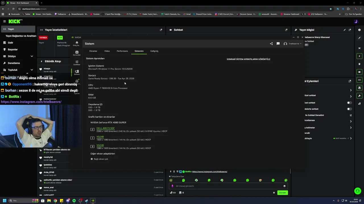Open Yayın Bağlantısı ve Anahtarı

[x=21, y=36]
